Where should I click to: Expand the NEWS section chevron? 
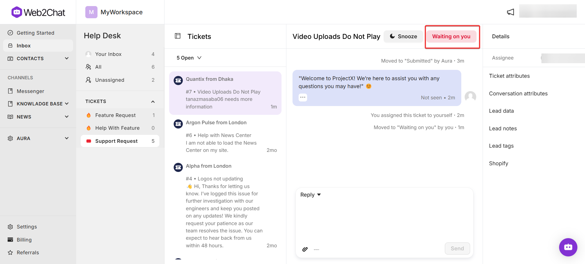tap(67, 117)
